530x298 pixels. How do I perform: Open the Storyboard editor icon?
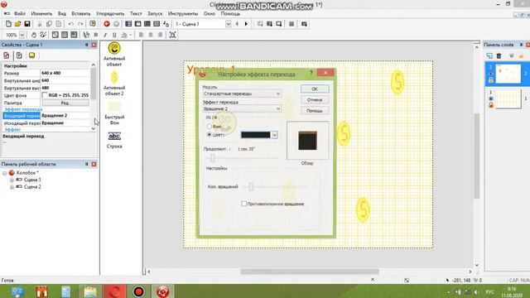128,24
